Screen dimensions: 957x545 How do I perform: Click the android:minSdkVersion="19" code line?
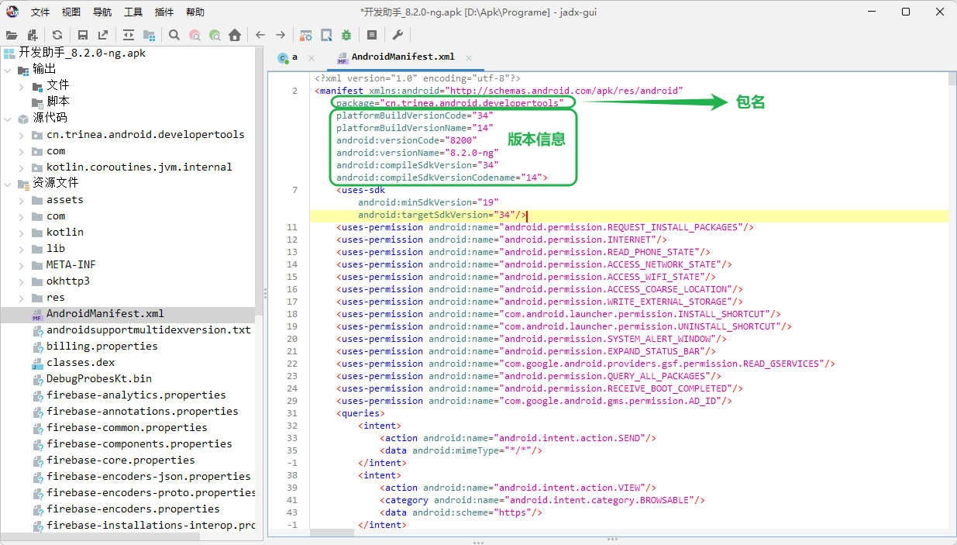(x=428, y=202)
